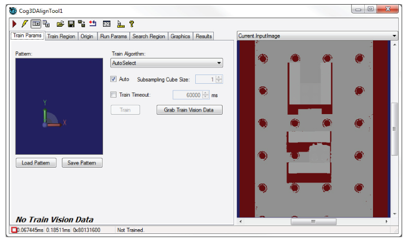Click the Open folder icon in toolbar
The image size is (407, 239).
[60, 24]
